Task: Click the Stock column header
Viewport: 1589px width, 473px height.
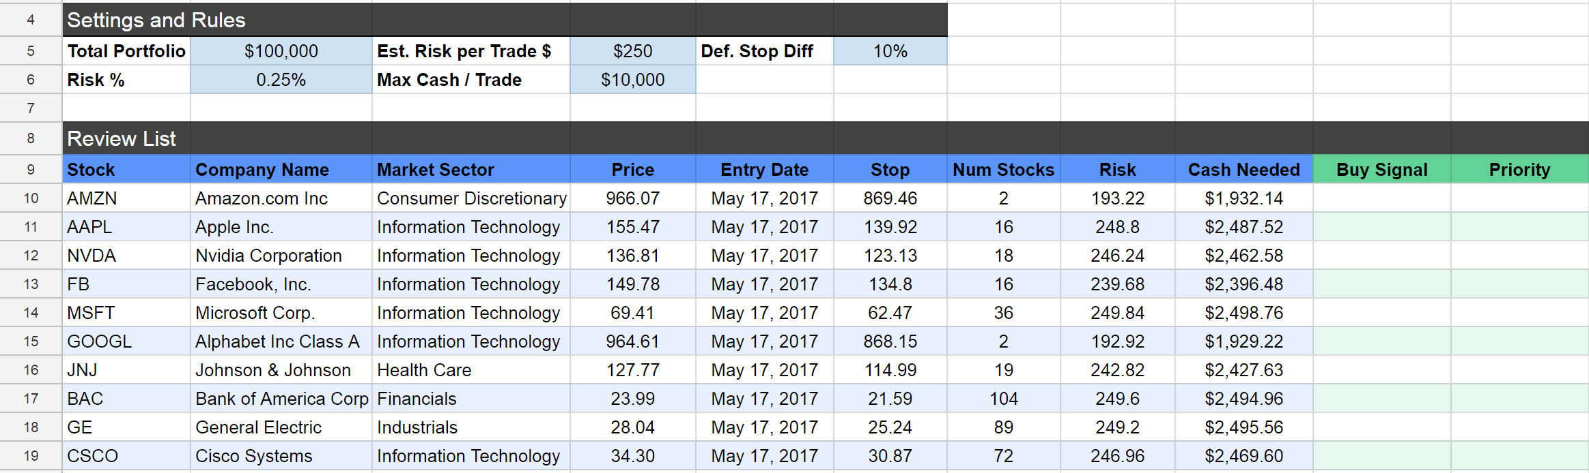Action: coord(126,170)
